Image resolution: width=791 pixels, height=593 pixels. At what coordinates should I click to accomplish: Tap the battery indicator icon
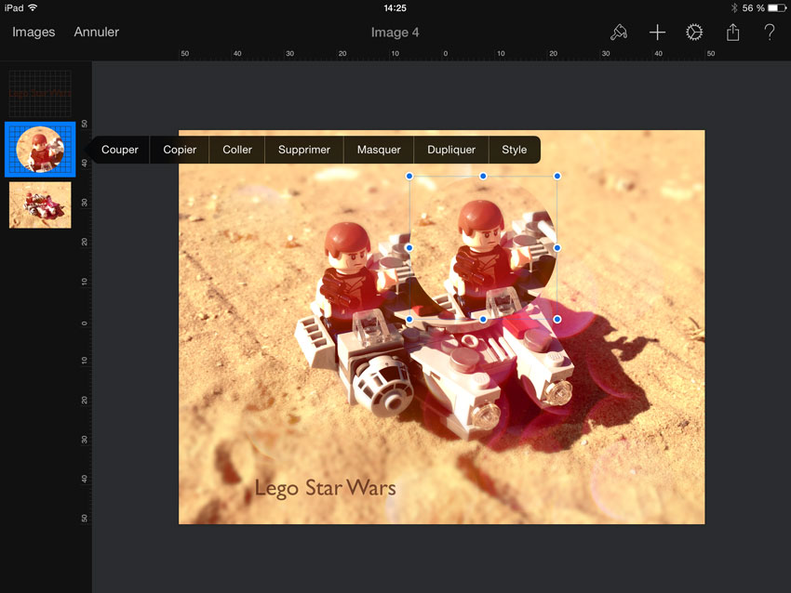[777, 7]
